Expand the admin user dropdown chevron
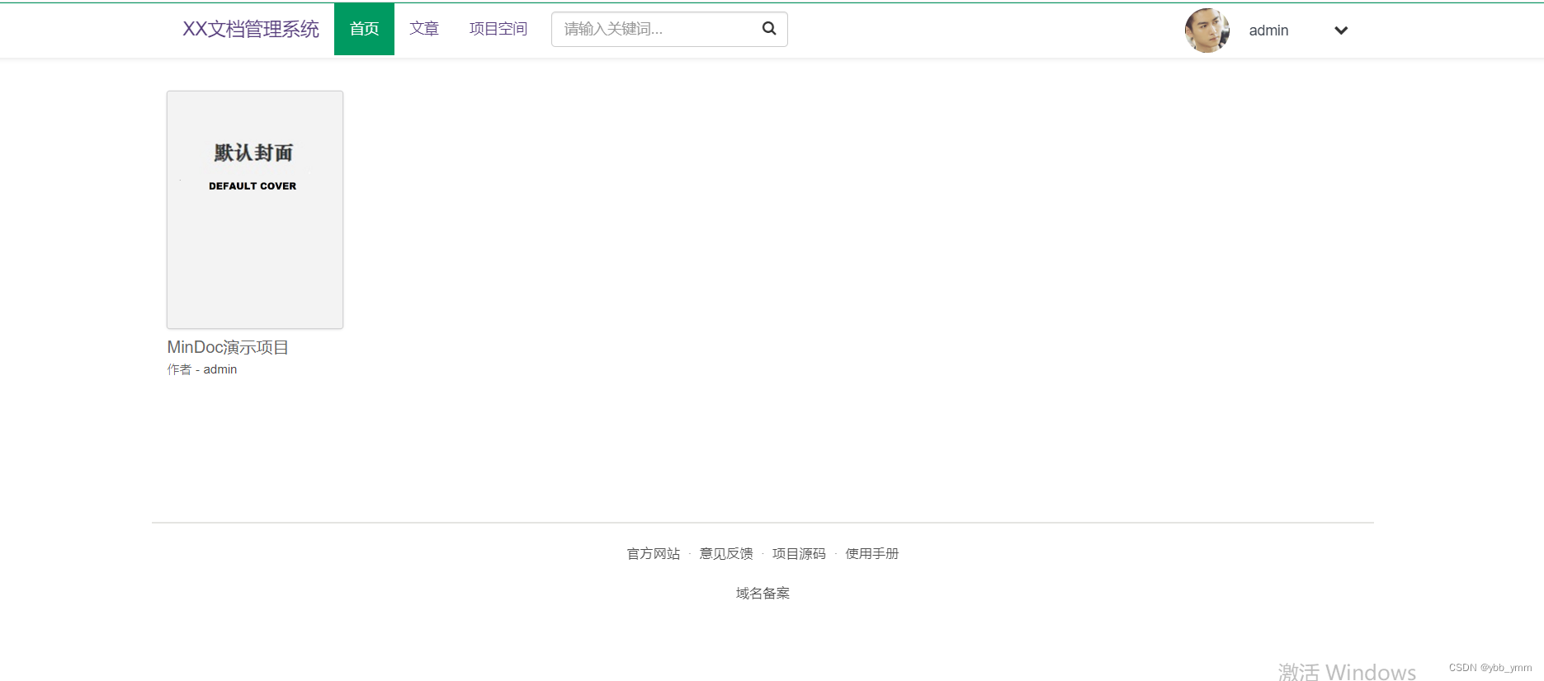Screen dimensions: 1544x681 pos(1341,31)
